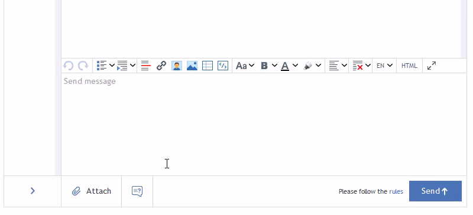Apply text color with underlined A
This screenshot has height=215, width=473.
(x=285, y=66)
